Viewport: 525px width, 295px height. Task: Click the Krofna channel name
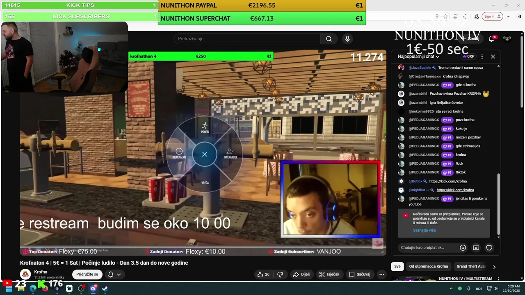tap(41, 272)
